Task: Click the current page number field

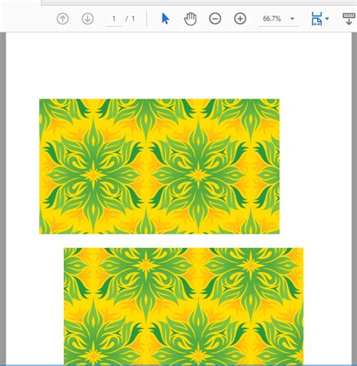Action: pos(114,19)
